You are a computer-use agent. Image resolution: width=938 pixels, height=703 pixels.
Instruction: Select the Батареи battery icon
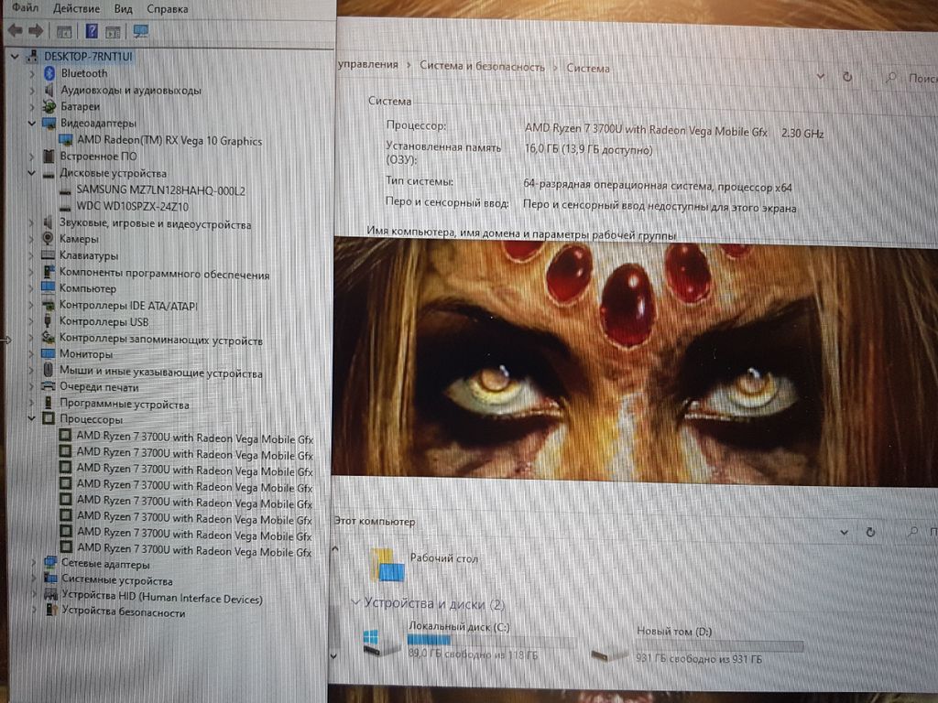[49, 106]
